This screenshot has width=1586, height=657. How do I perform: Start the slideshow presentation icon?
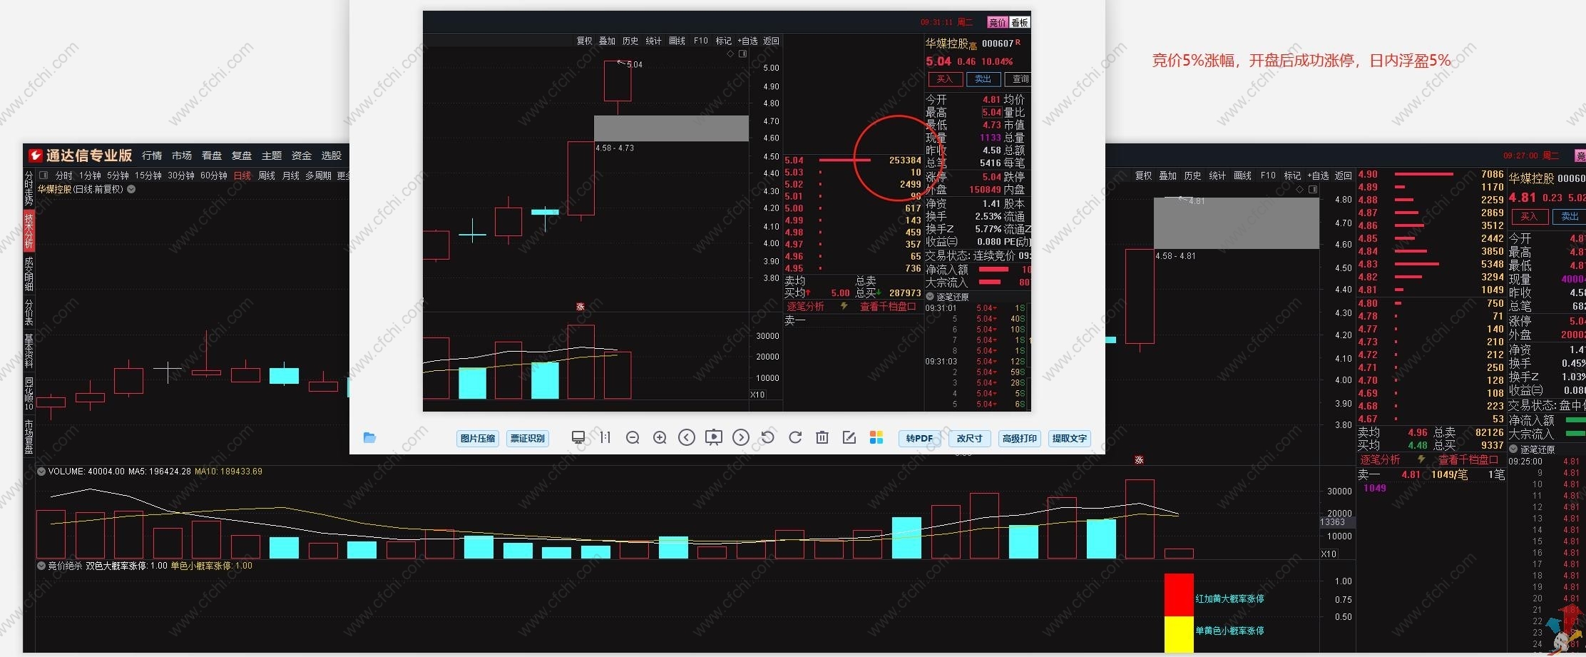click(714, 437)
